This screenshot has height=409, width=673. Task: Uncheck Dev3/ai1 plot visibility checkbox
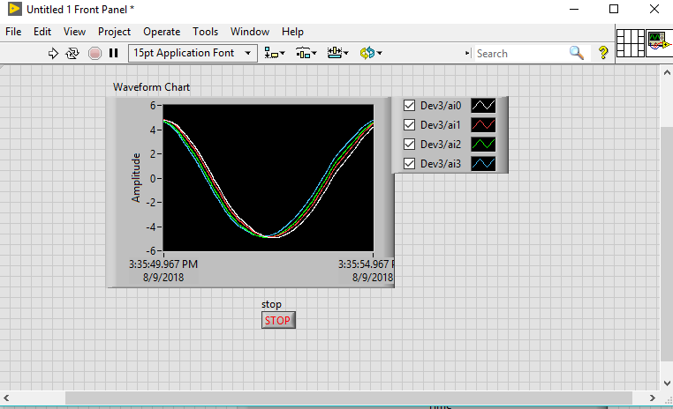point(410,124)
